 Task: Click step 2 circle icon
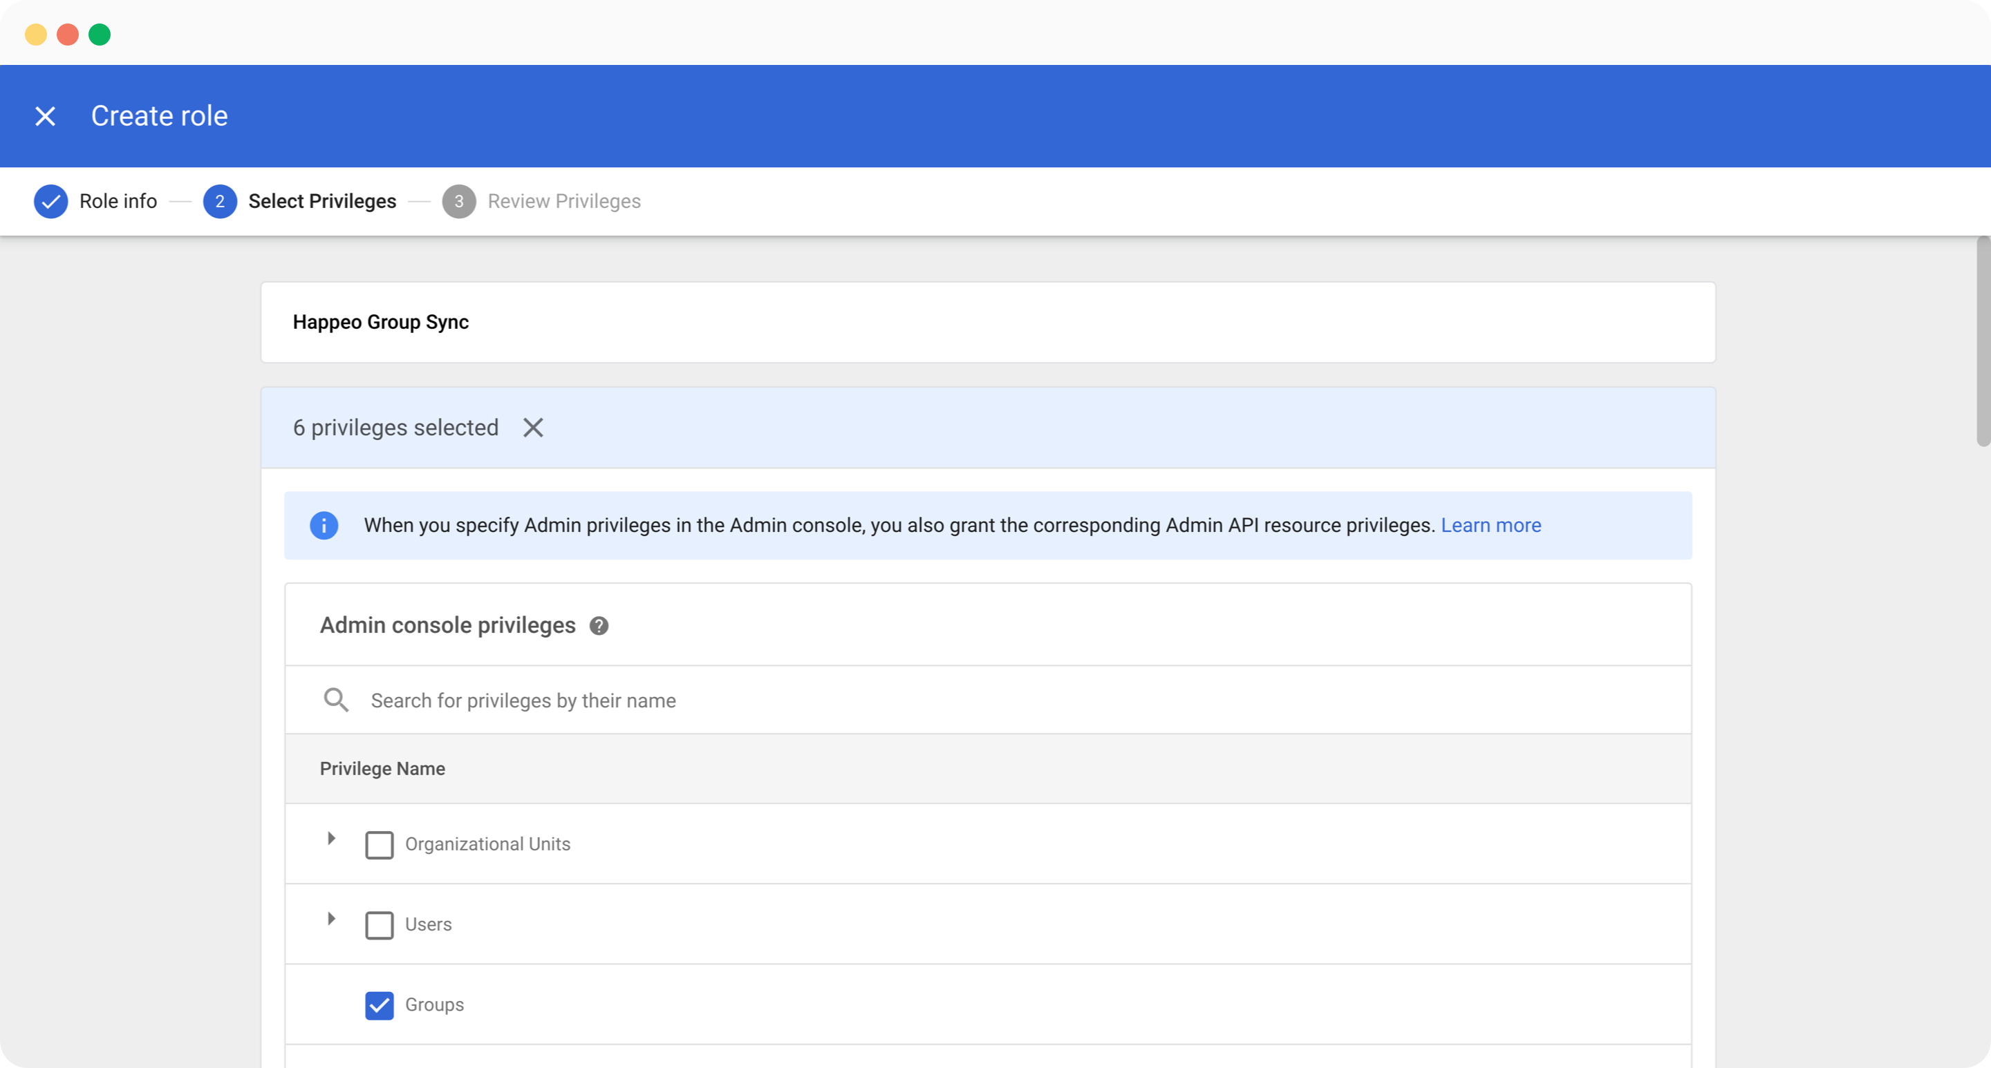coord(220,202)
